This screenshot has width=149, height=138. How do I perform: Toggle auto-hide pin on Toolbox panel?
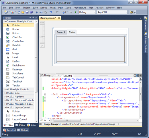tap(33, 18)
